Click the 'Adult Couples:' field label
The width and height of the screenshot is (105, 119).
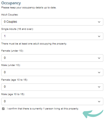tap(10, 15)
